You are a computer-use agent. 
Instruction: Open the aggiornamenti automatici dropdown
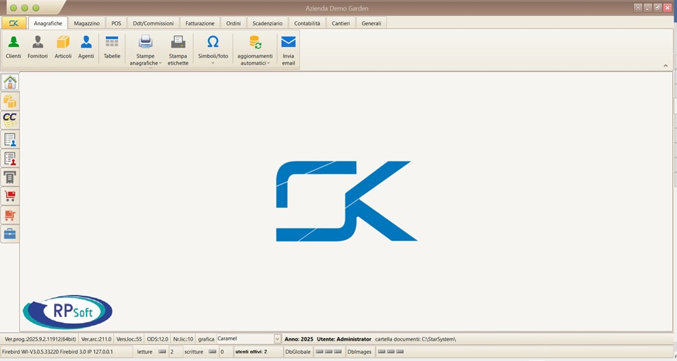point(254,63)
